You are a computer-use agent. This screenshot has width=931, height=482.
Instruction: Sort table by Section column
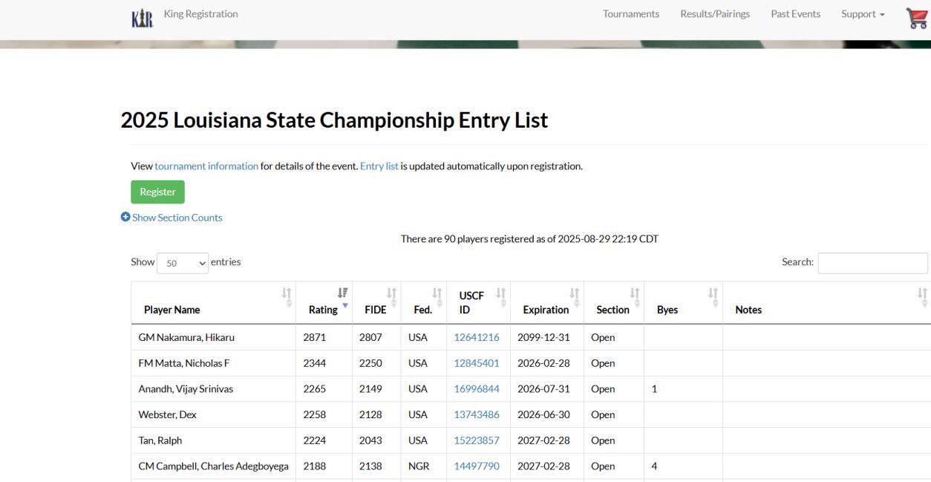pos(635,298)
